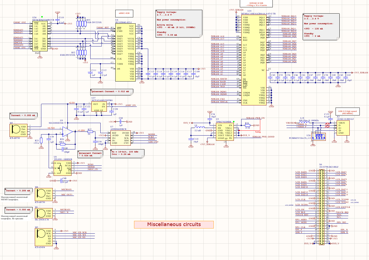Screen dimensions: 369x260
Task: Click the U6 IS21ES04G eMMC chip body
Action: (125, 52)
